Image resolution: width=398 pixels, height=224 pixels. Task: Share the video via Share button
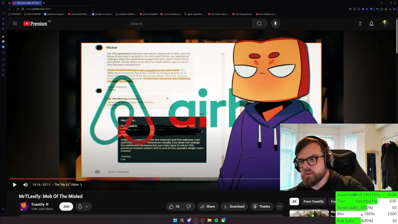(x=207, y=207)
